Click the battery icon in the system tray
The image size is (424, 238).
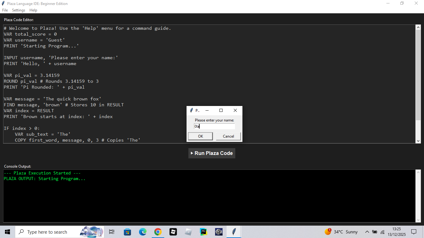[x=375, y=232]
